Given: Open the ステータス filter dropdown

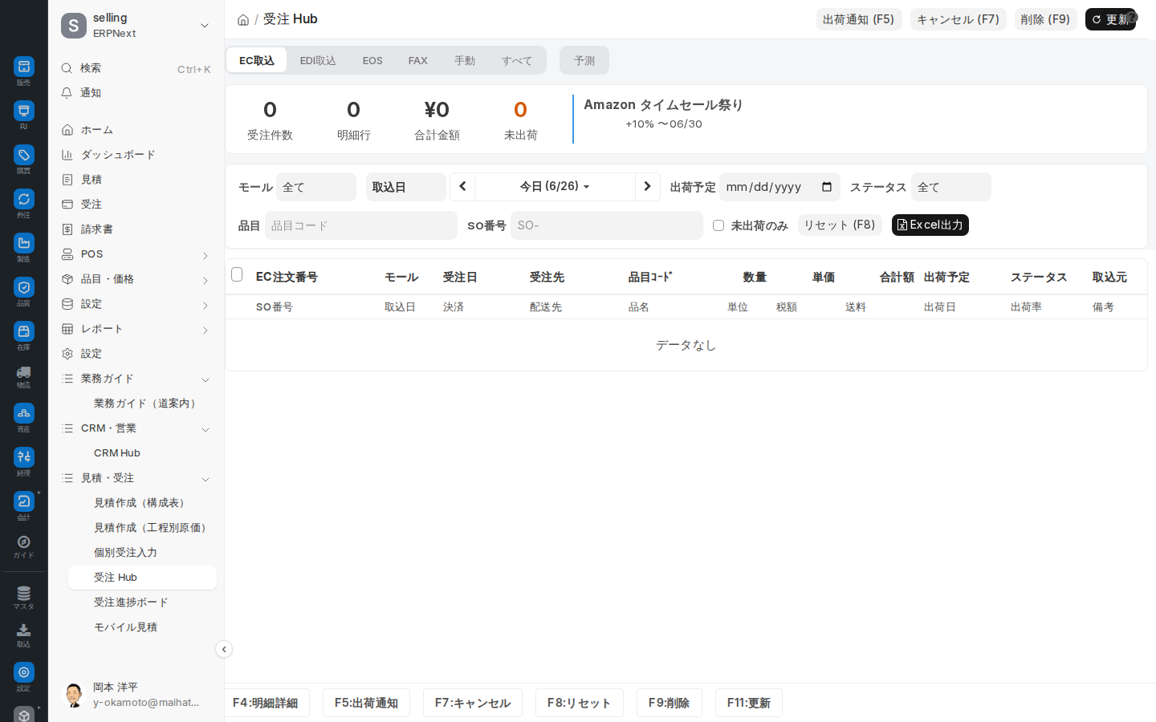Looking at the screenshot, I should click(951, 187).
